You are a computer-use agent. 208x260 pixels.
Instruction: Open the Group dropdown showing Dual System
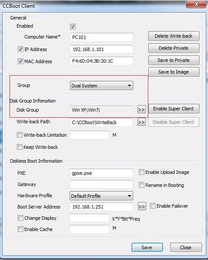(102, 86)
